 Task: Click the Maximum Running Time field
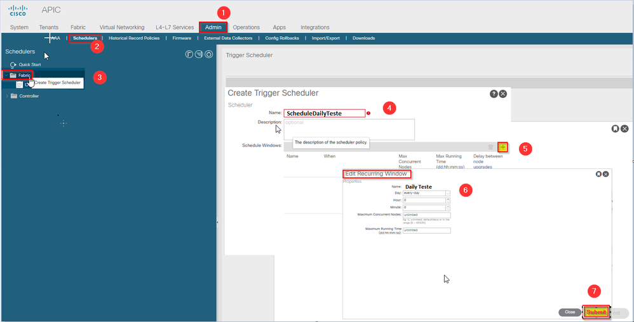[426, 231]
